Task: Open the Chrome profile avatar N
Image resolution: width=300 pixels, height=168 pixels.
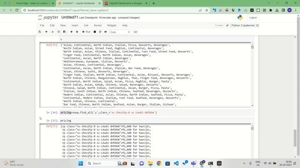Action: [x=290, y=10]
